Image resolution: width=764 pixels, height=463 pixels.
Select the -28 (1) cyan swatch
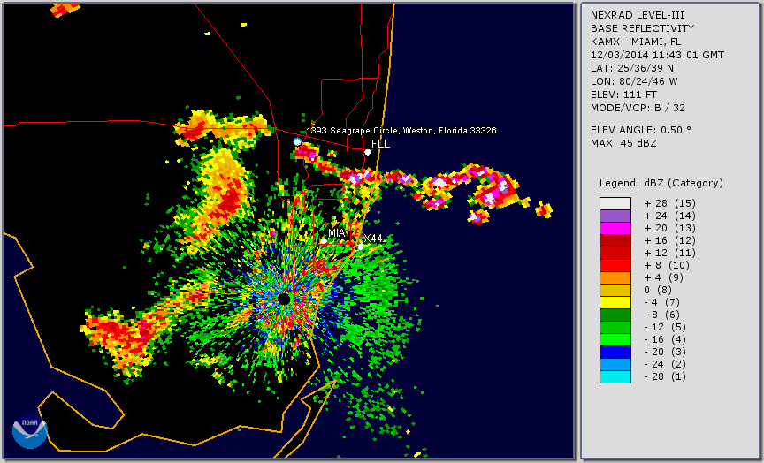point(615,376)
